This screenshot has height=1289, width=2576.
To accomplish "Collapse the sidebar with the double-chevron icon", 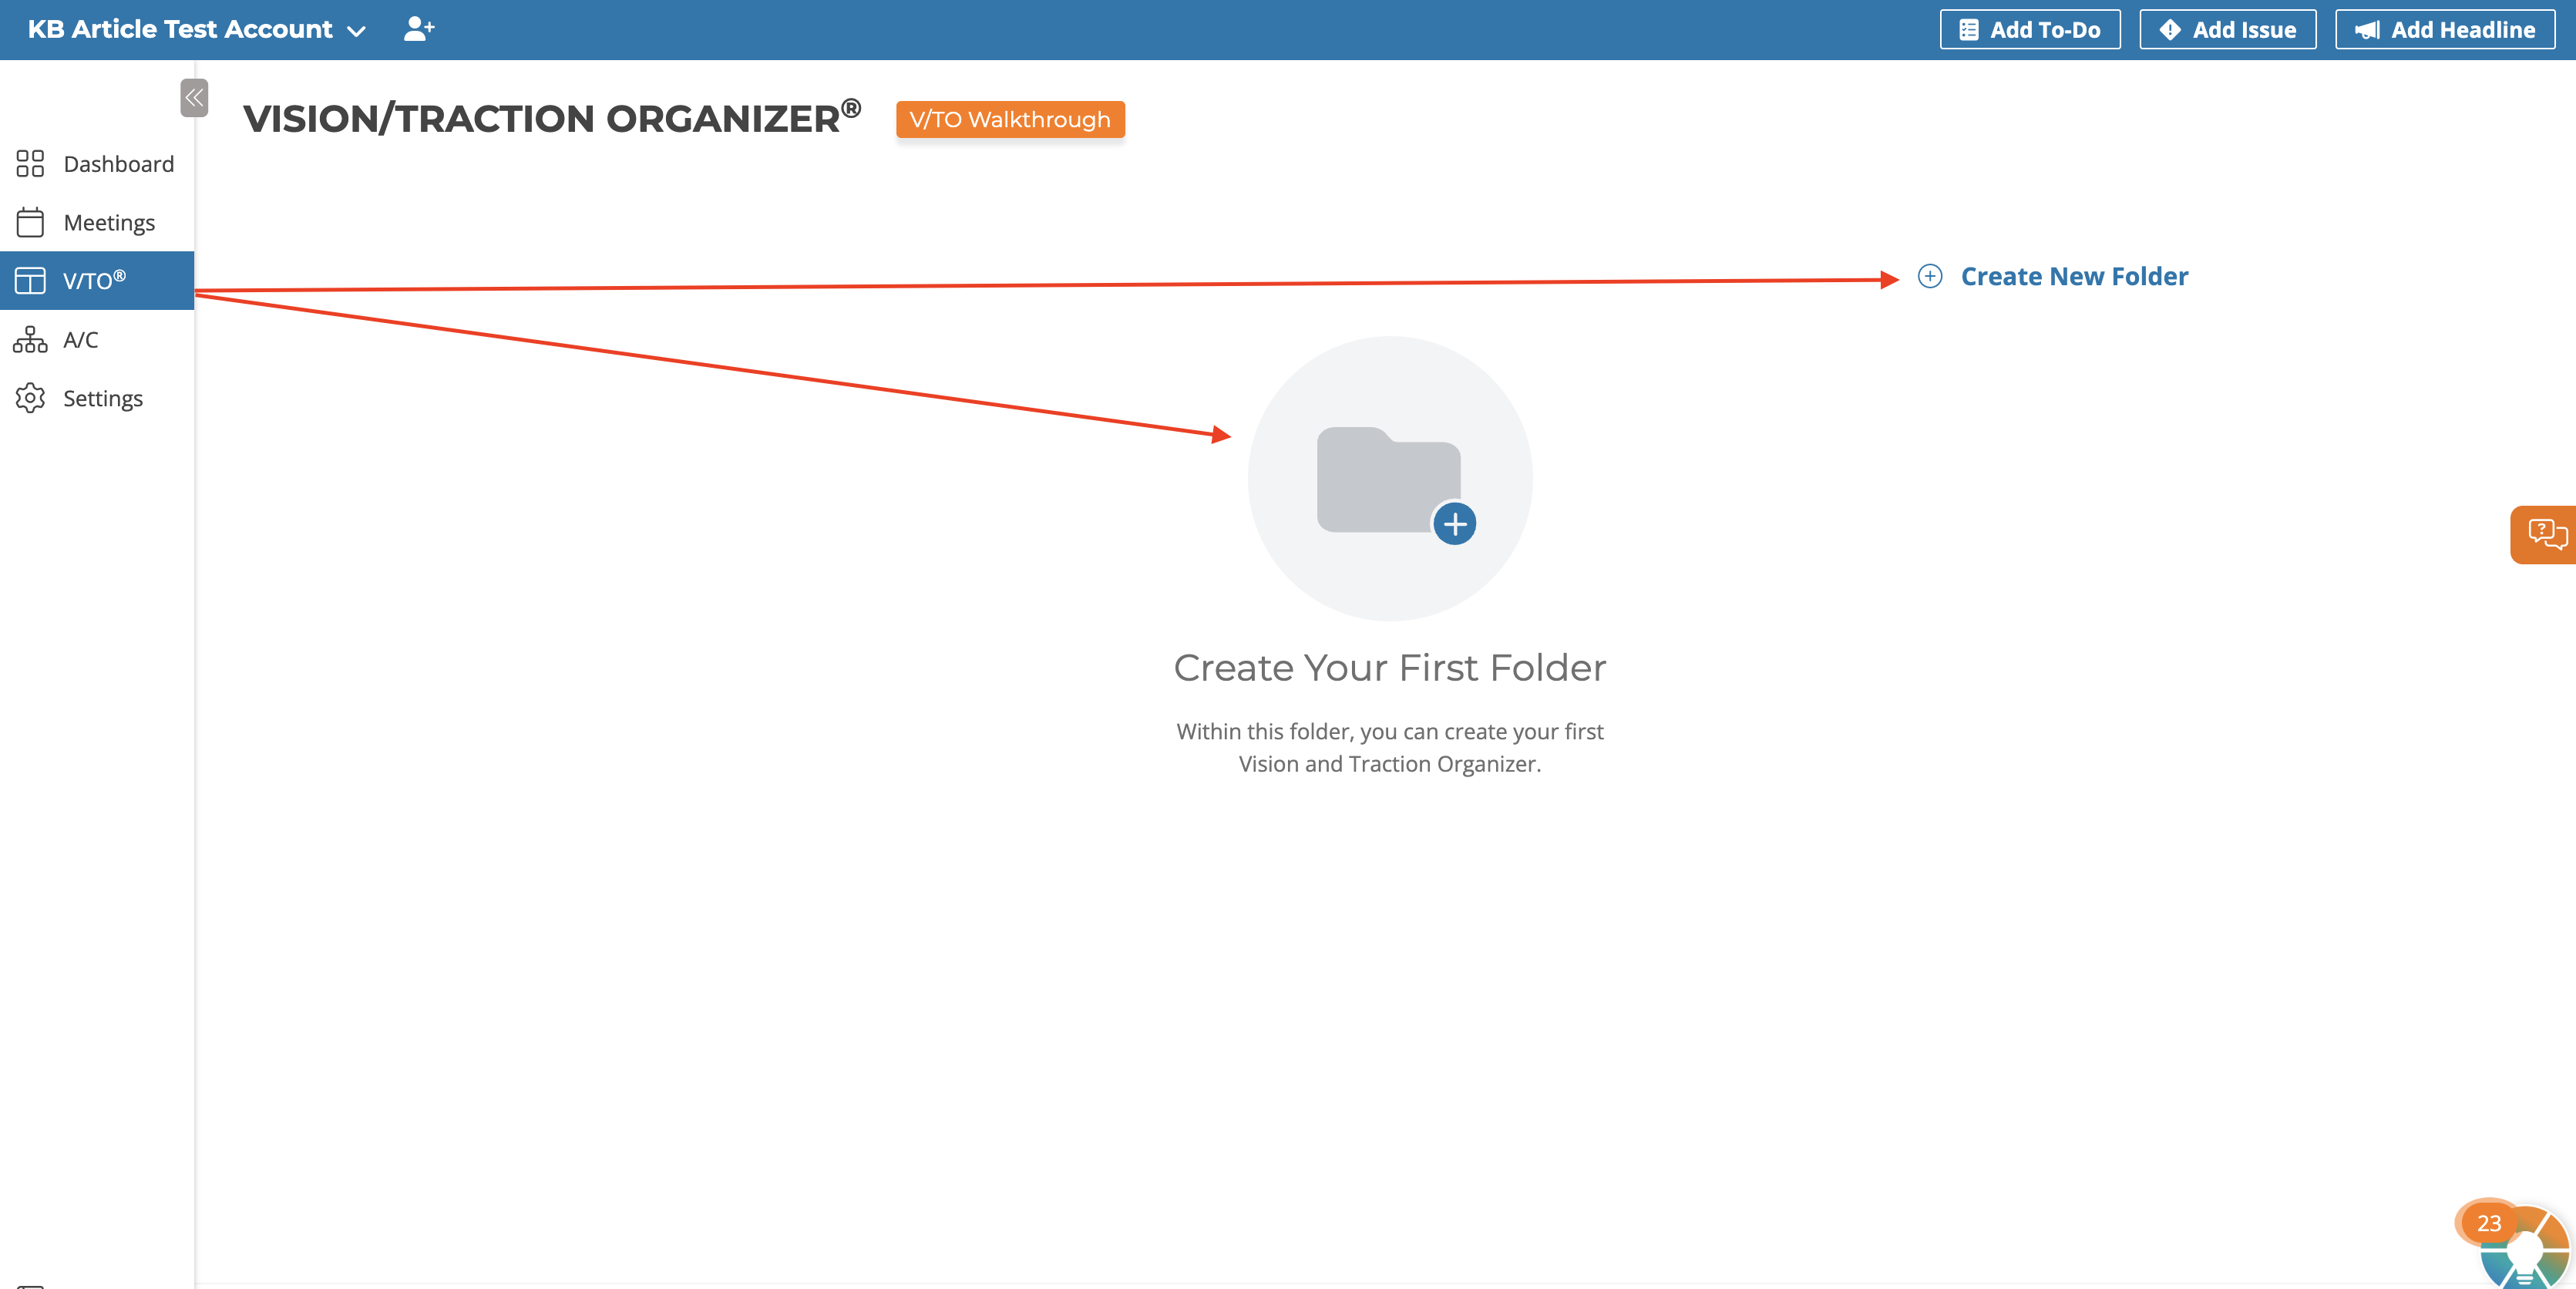I will click(194, 97).
